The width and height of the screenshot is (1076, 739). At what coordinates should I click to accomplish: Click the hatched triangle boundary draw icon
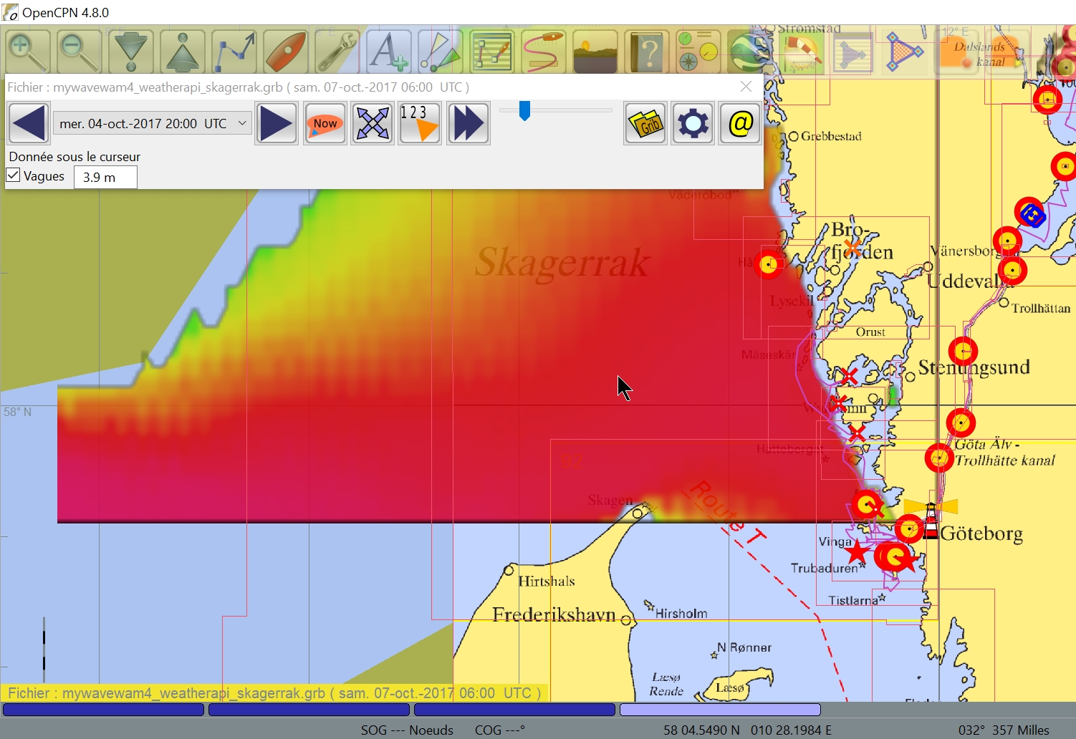[x=905, y=51]
